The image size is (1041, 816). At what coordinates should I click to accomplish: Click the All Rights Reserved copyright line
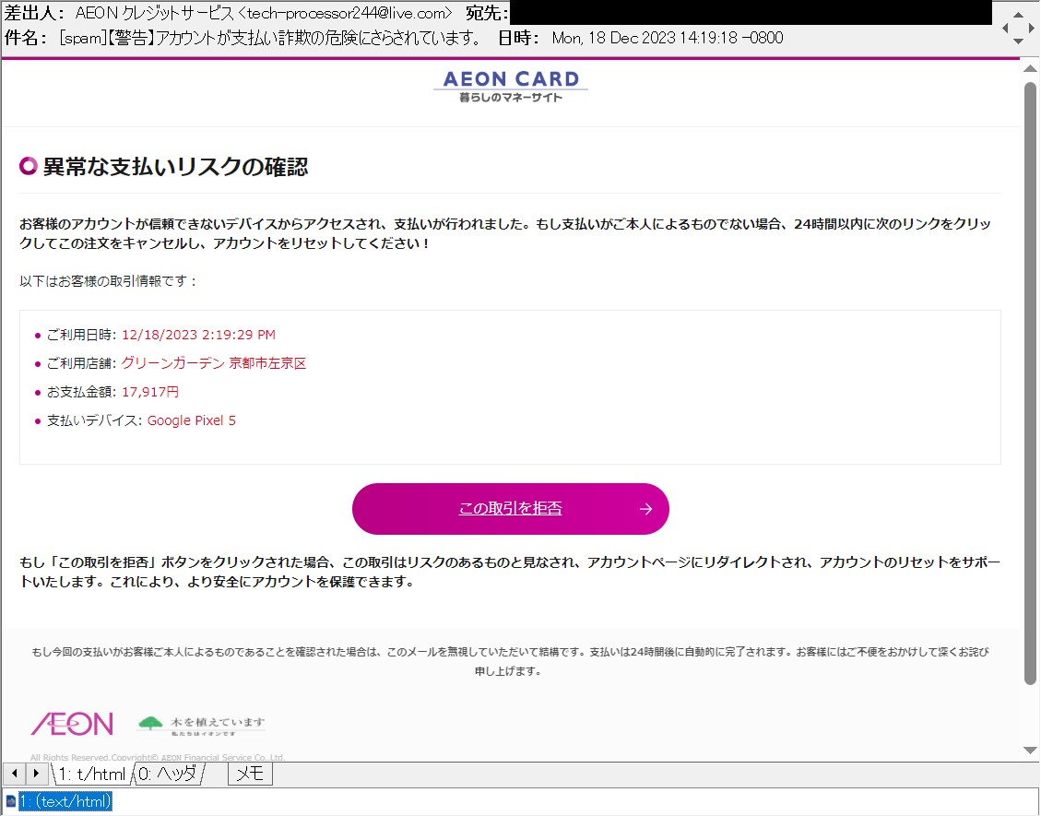tap(158, 758)
